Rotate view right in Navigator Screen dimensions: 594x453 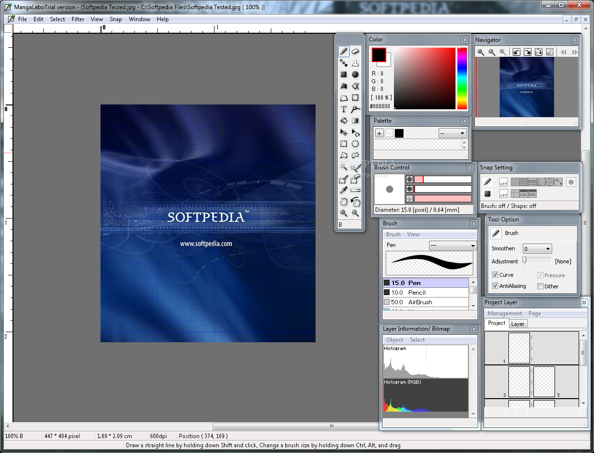click(x=528, y=52)
